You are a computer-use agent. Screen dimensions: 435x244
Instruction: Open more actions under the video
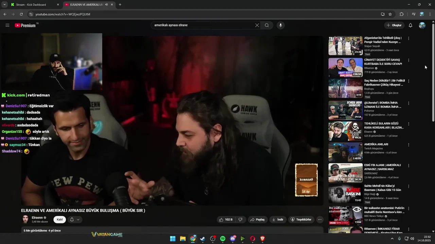[x=320, y=220]
